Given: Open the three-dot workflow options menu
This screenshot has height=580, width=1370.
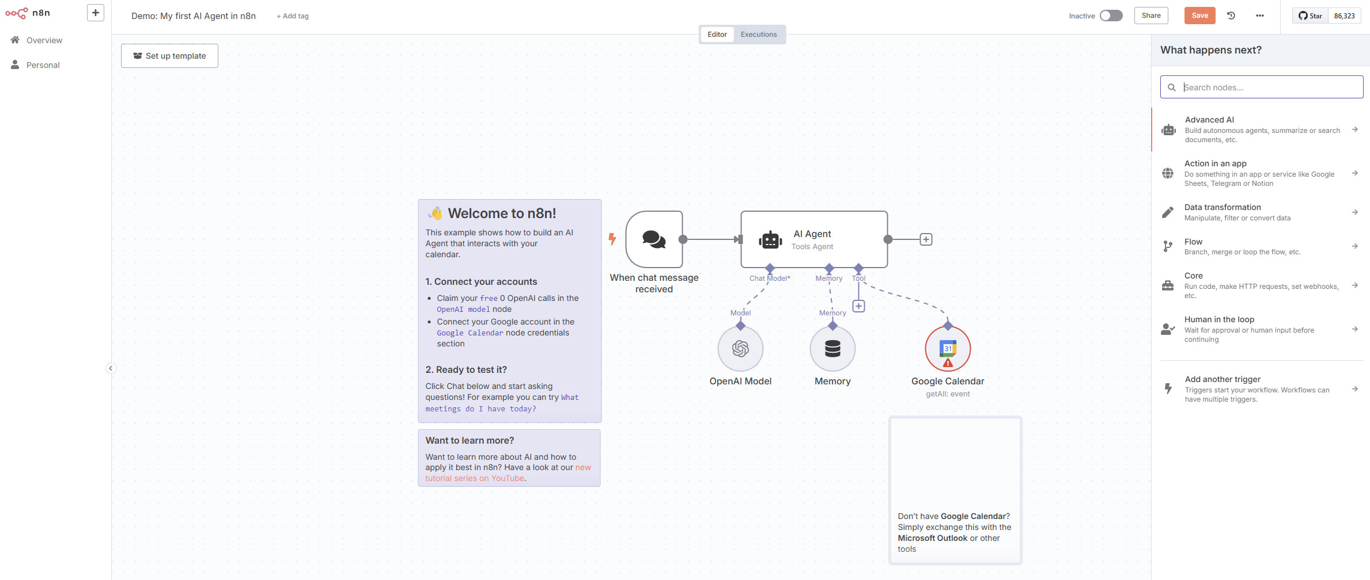Looking at the screenshot, I should coord(1260,16).
